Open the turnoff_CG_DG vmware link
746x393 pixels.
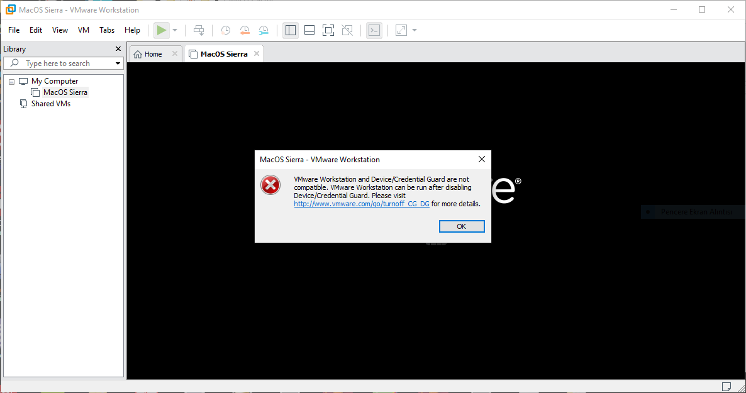pos(362,204)
